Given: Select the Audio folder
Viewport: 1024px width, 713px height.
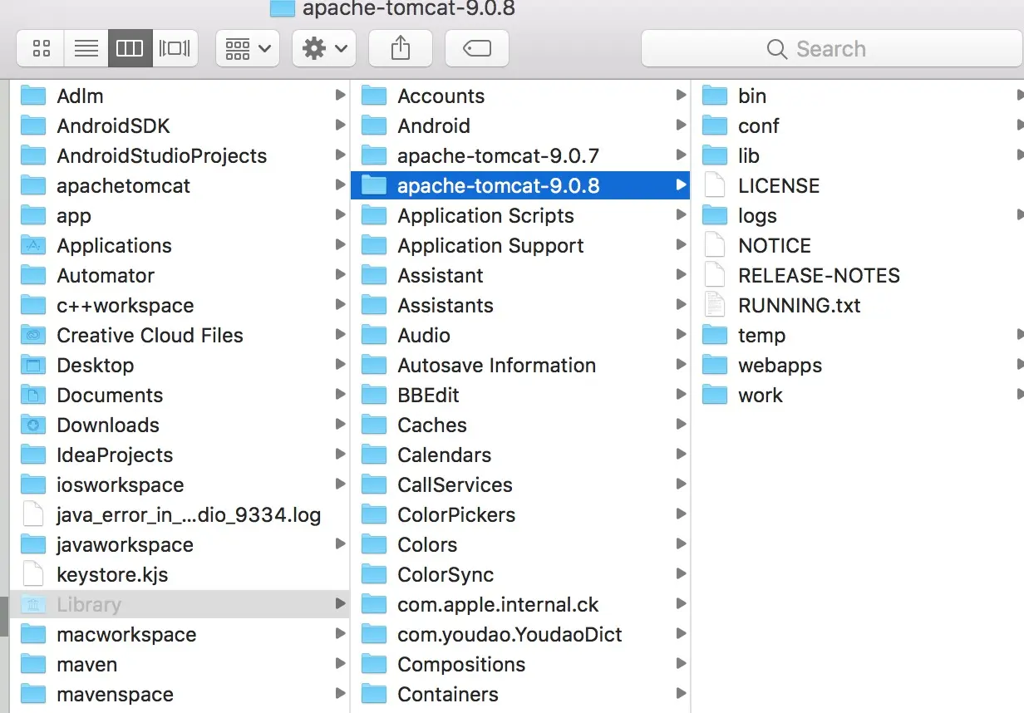Looking at the screenshot, I should click(520, 336).
